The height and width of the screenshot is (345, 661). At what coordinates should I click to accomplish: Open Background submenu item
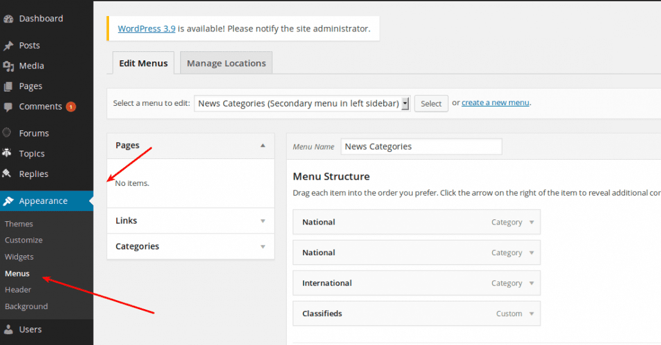tap(26, 307)
